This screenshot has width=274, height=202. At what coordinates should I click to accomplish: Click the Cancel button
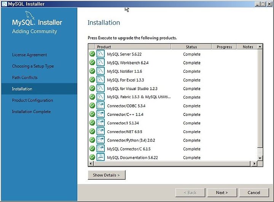tap(254, 193)
